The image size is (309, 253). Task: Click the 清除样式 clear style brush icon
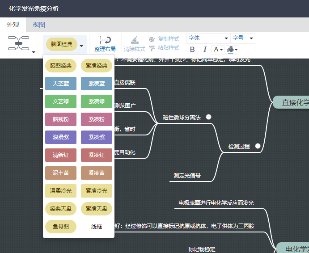pos(135,41)
